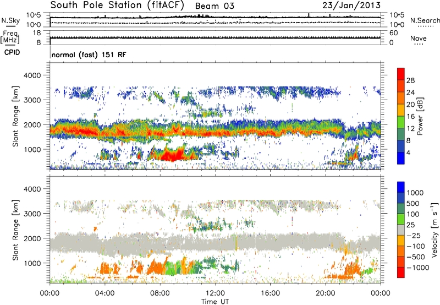440x305 pixels.
Task: Click the '-1000' velocity colorbar value
Action: [x=417, y=268]
